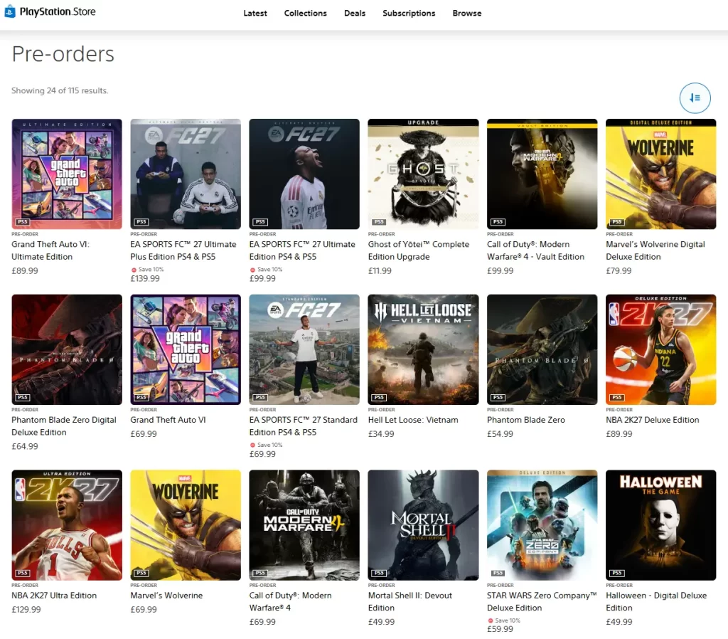
Task: Open the Latest menu item
Action: pyautogui.click(x=255, y=13)
